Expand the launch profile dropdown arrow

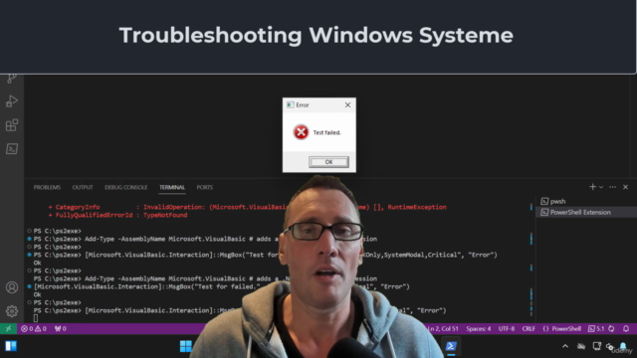[x=601, y=187]
